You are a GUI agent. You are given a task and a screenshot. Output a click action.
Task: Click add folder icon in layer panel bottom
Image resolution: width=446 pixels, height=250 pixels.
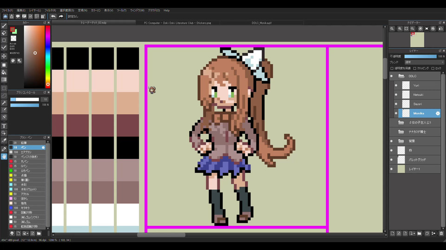click(x=419, y=233)
